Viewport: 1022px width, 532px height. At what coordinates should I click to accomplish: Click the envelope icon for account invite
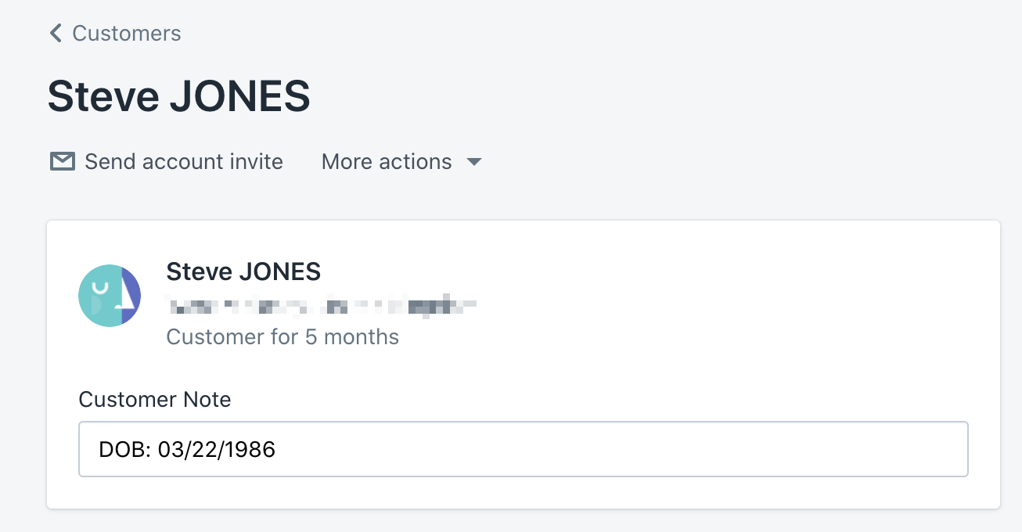pyautogui.click(x=62, y=161)
